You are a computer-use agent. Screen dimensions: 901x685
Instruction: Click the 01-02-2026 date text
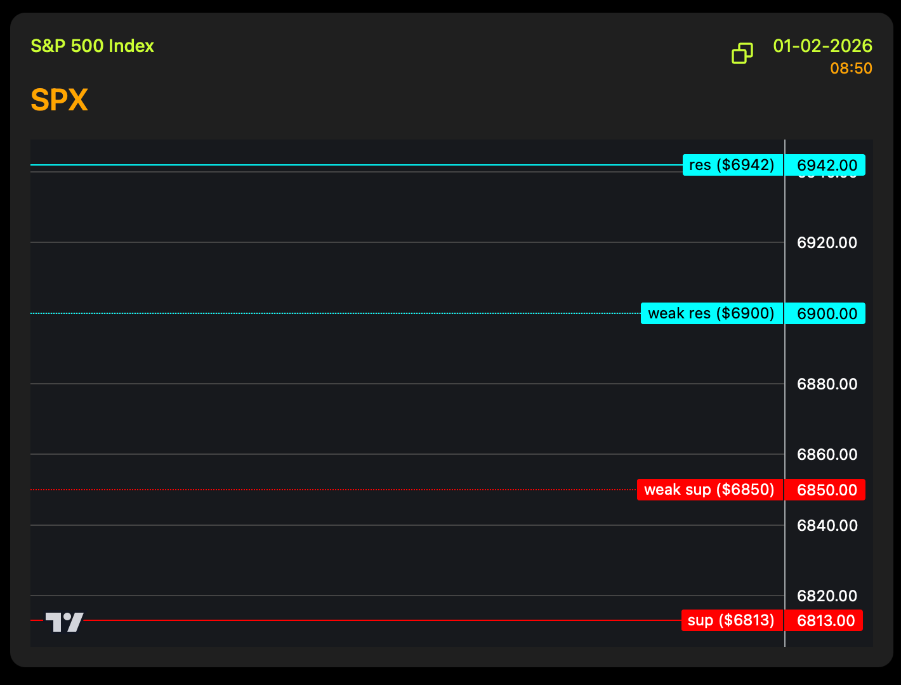[x=822, y=46]
